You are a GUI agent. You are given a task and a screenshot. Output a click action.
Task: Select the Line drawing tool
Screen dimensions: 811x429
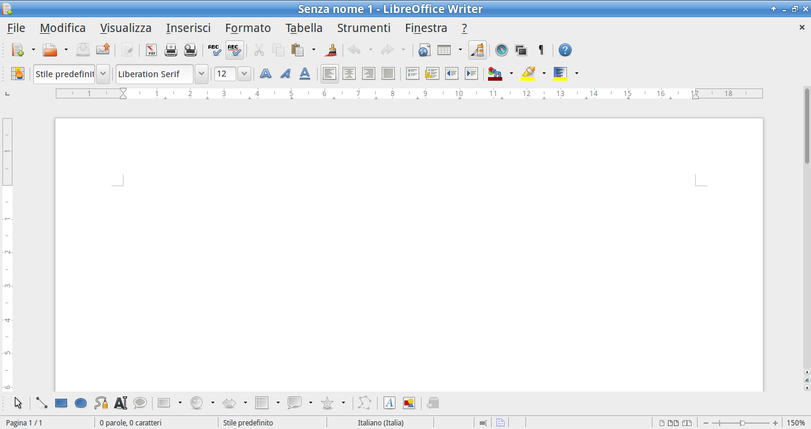[42, 403]
